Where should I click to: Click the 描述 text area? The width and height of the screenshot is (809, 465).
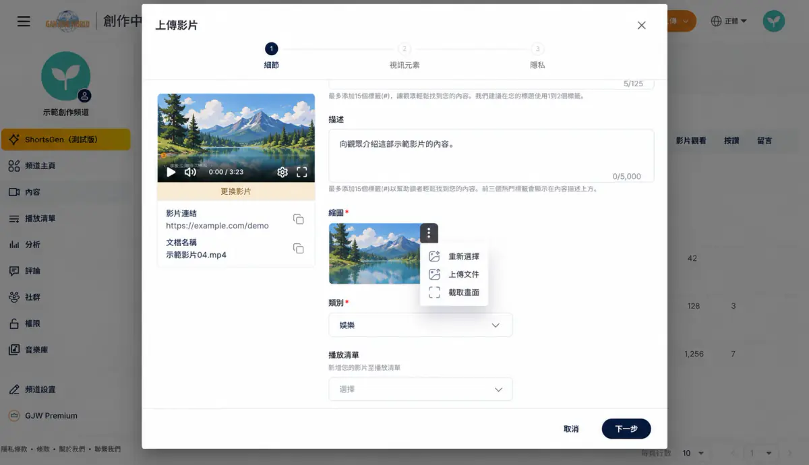(x=491, y=156)
